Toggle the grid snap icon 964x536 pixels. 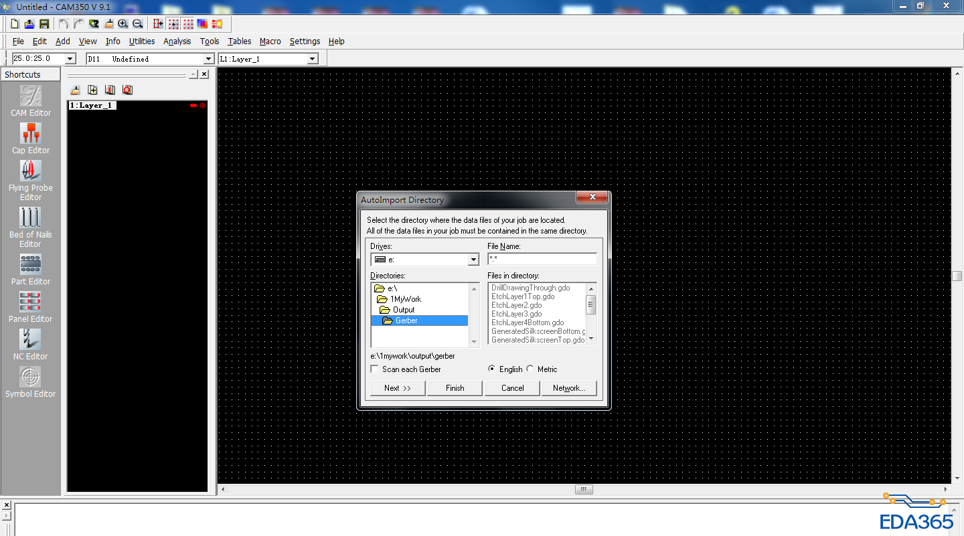(173, 23)
